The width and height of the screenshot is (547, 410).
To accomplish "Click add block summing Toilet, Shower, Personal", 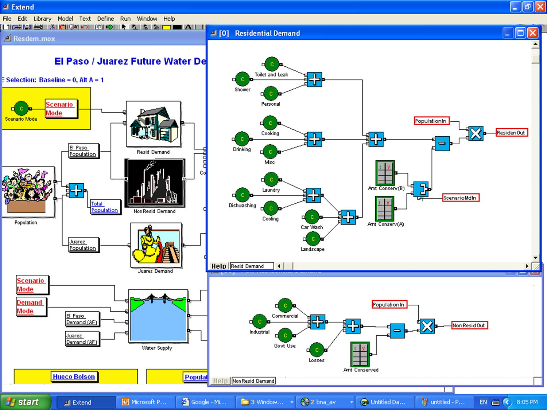I will point(314,79).
